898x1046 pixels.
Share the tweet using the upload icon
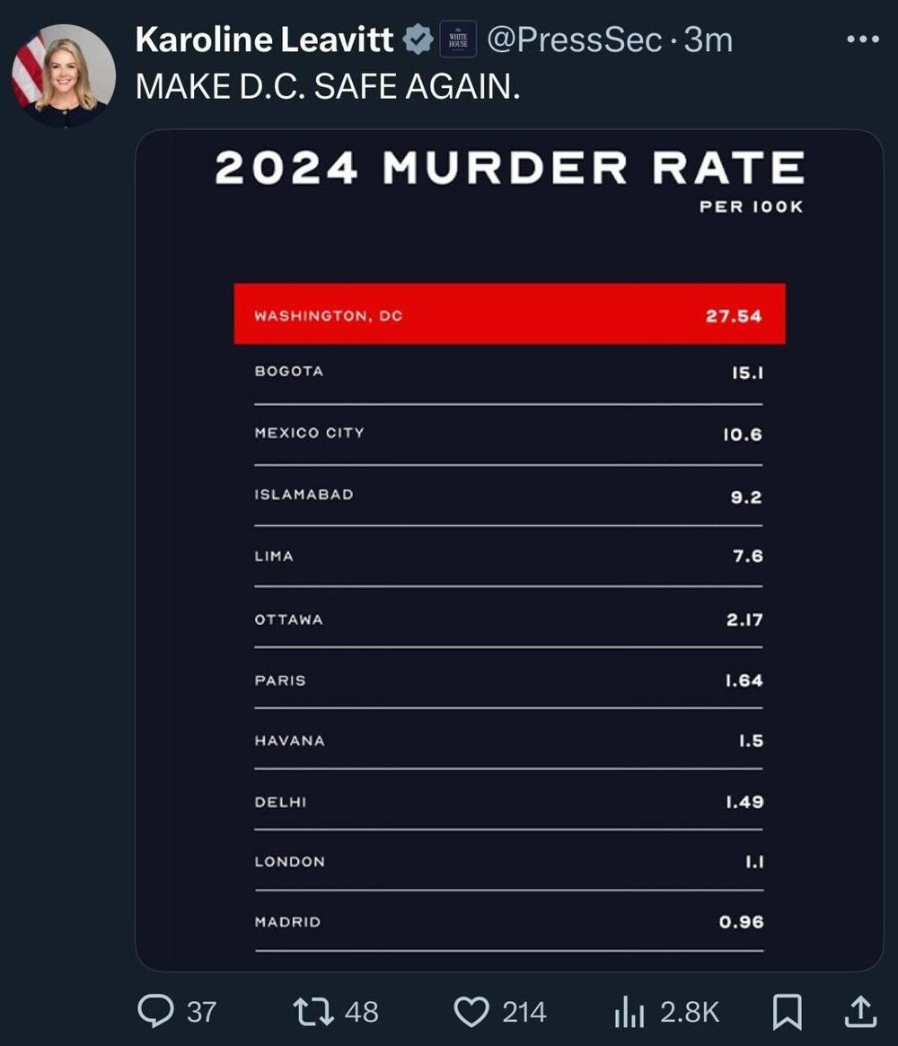(x=860, y=1011)
